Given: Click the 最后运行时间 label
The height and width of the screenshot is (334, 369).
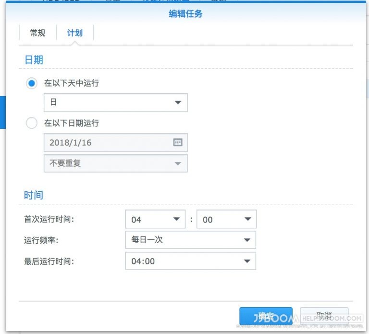Looking at the screenshot, I should 49,261.
